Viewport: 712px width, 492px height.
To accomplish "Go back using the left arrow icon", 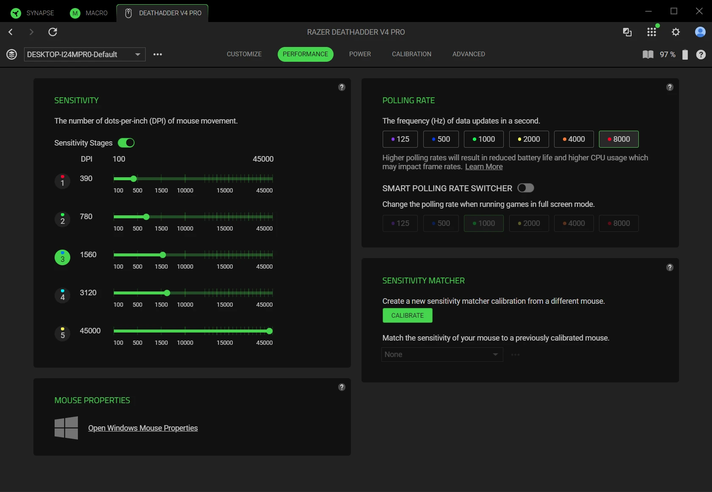I will click(11, 32).
